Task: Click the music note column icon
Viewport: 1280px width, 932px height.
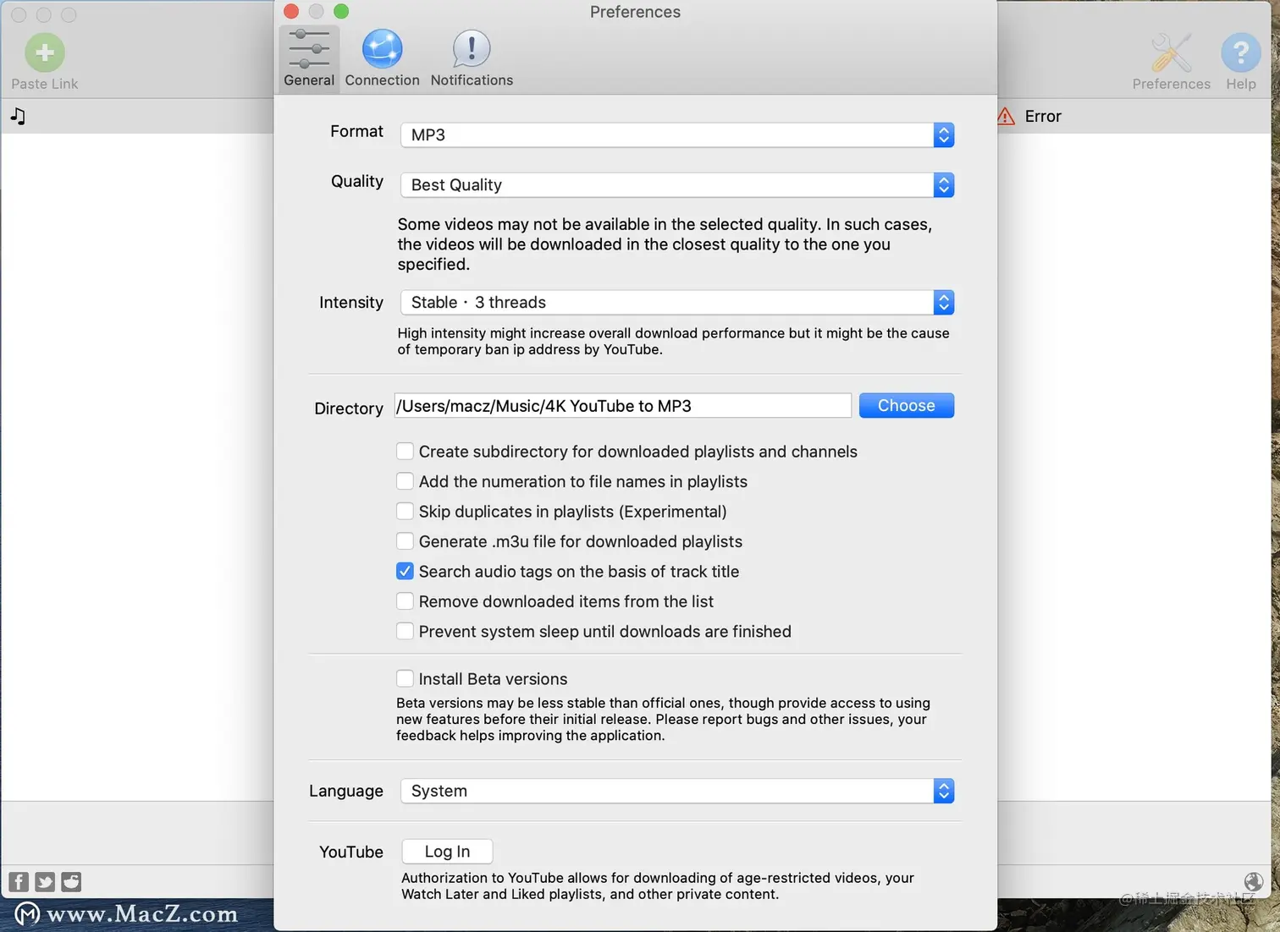Action: [x=18, y=116]
